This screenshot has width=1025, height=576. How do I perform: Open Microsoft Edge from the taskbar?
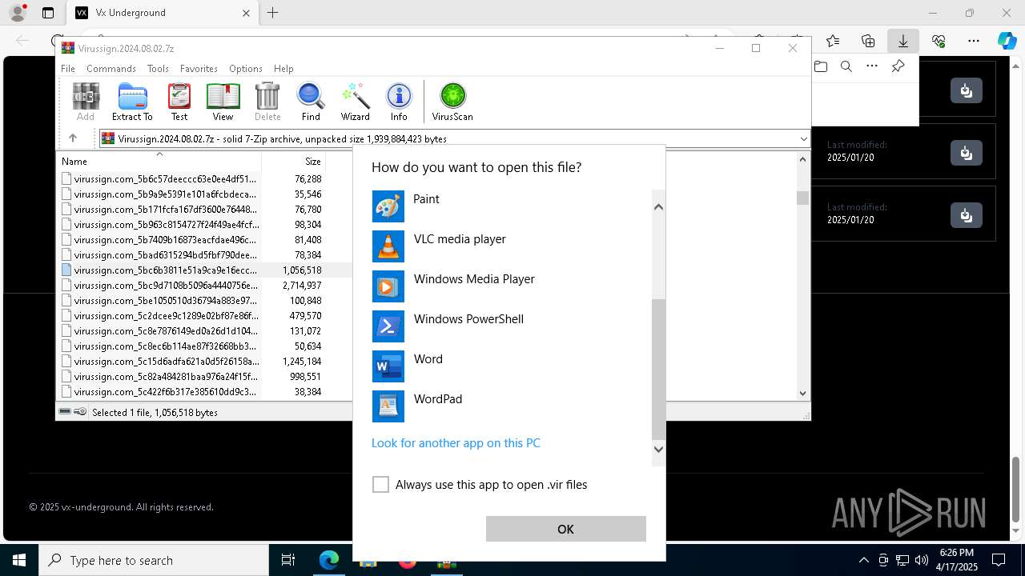pos(329,560)
